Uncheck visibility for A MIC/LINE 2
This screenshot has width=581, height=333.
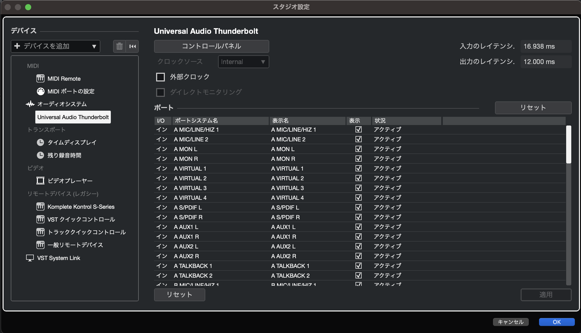(x=359, y=139)
